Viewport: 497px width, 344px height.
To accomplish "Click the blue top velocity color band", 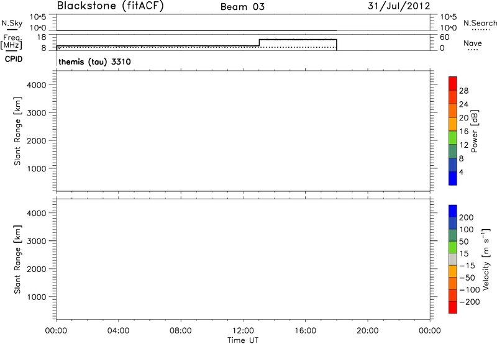I will point(453,211).
